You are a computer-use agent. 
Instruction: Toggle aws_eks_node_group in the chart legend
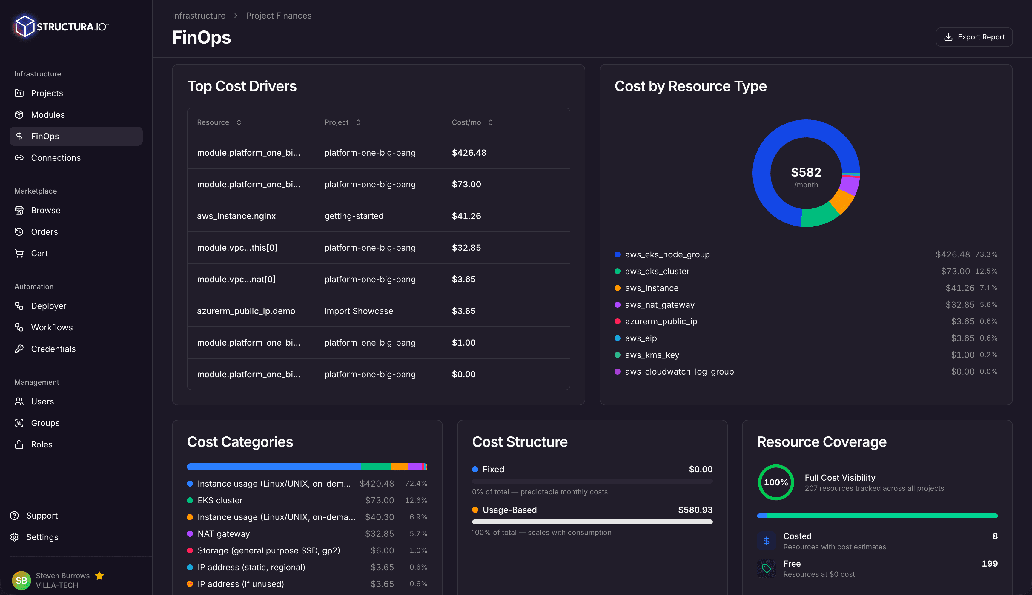[x=667, y=254]
